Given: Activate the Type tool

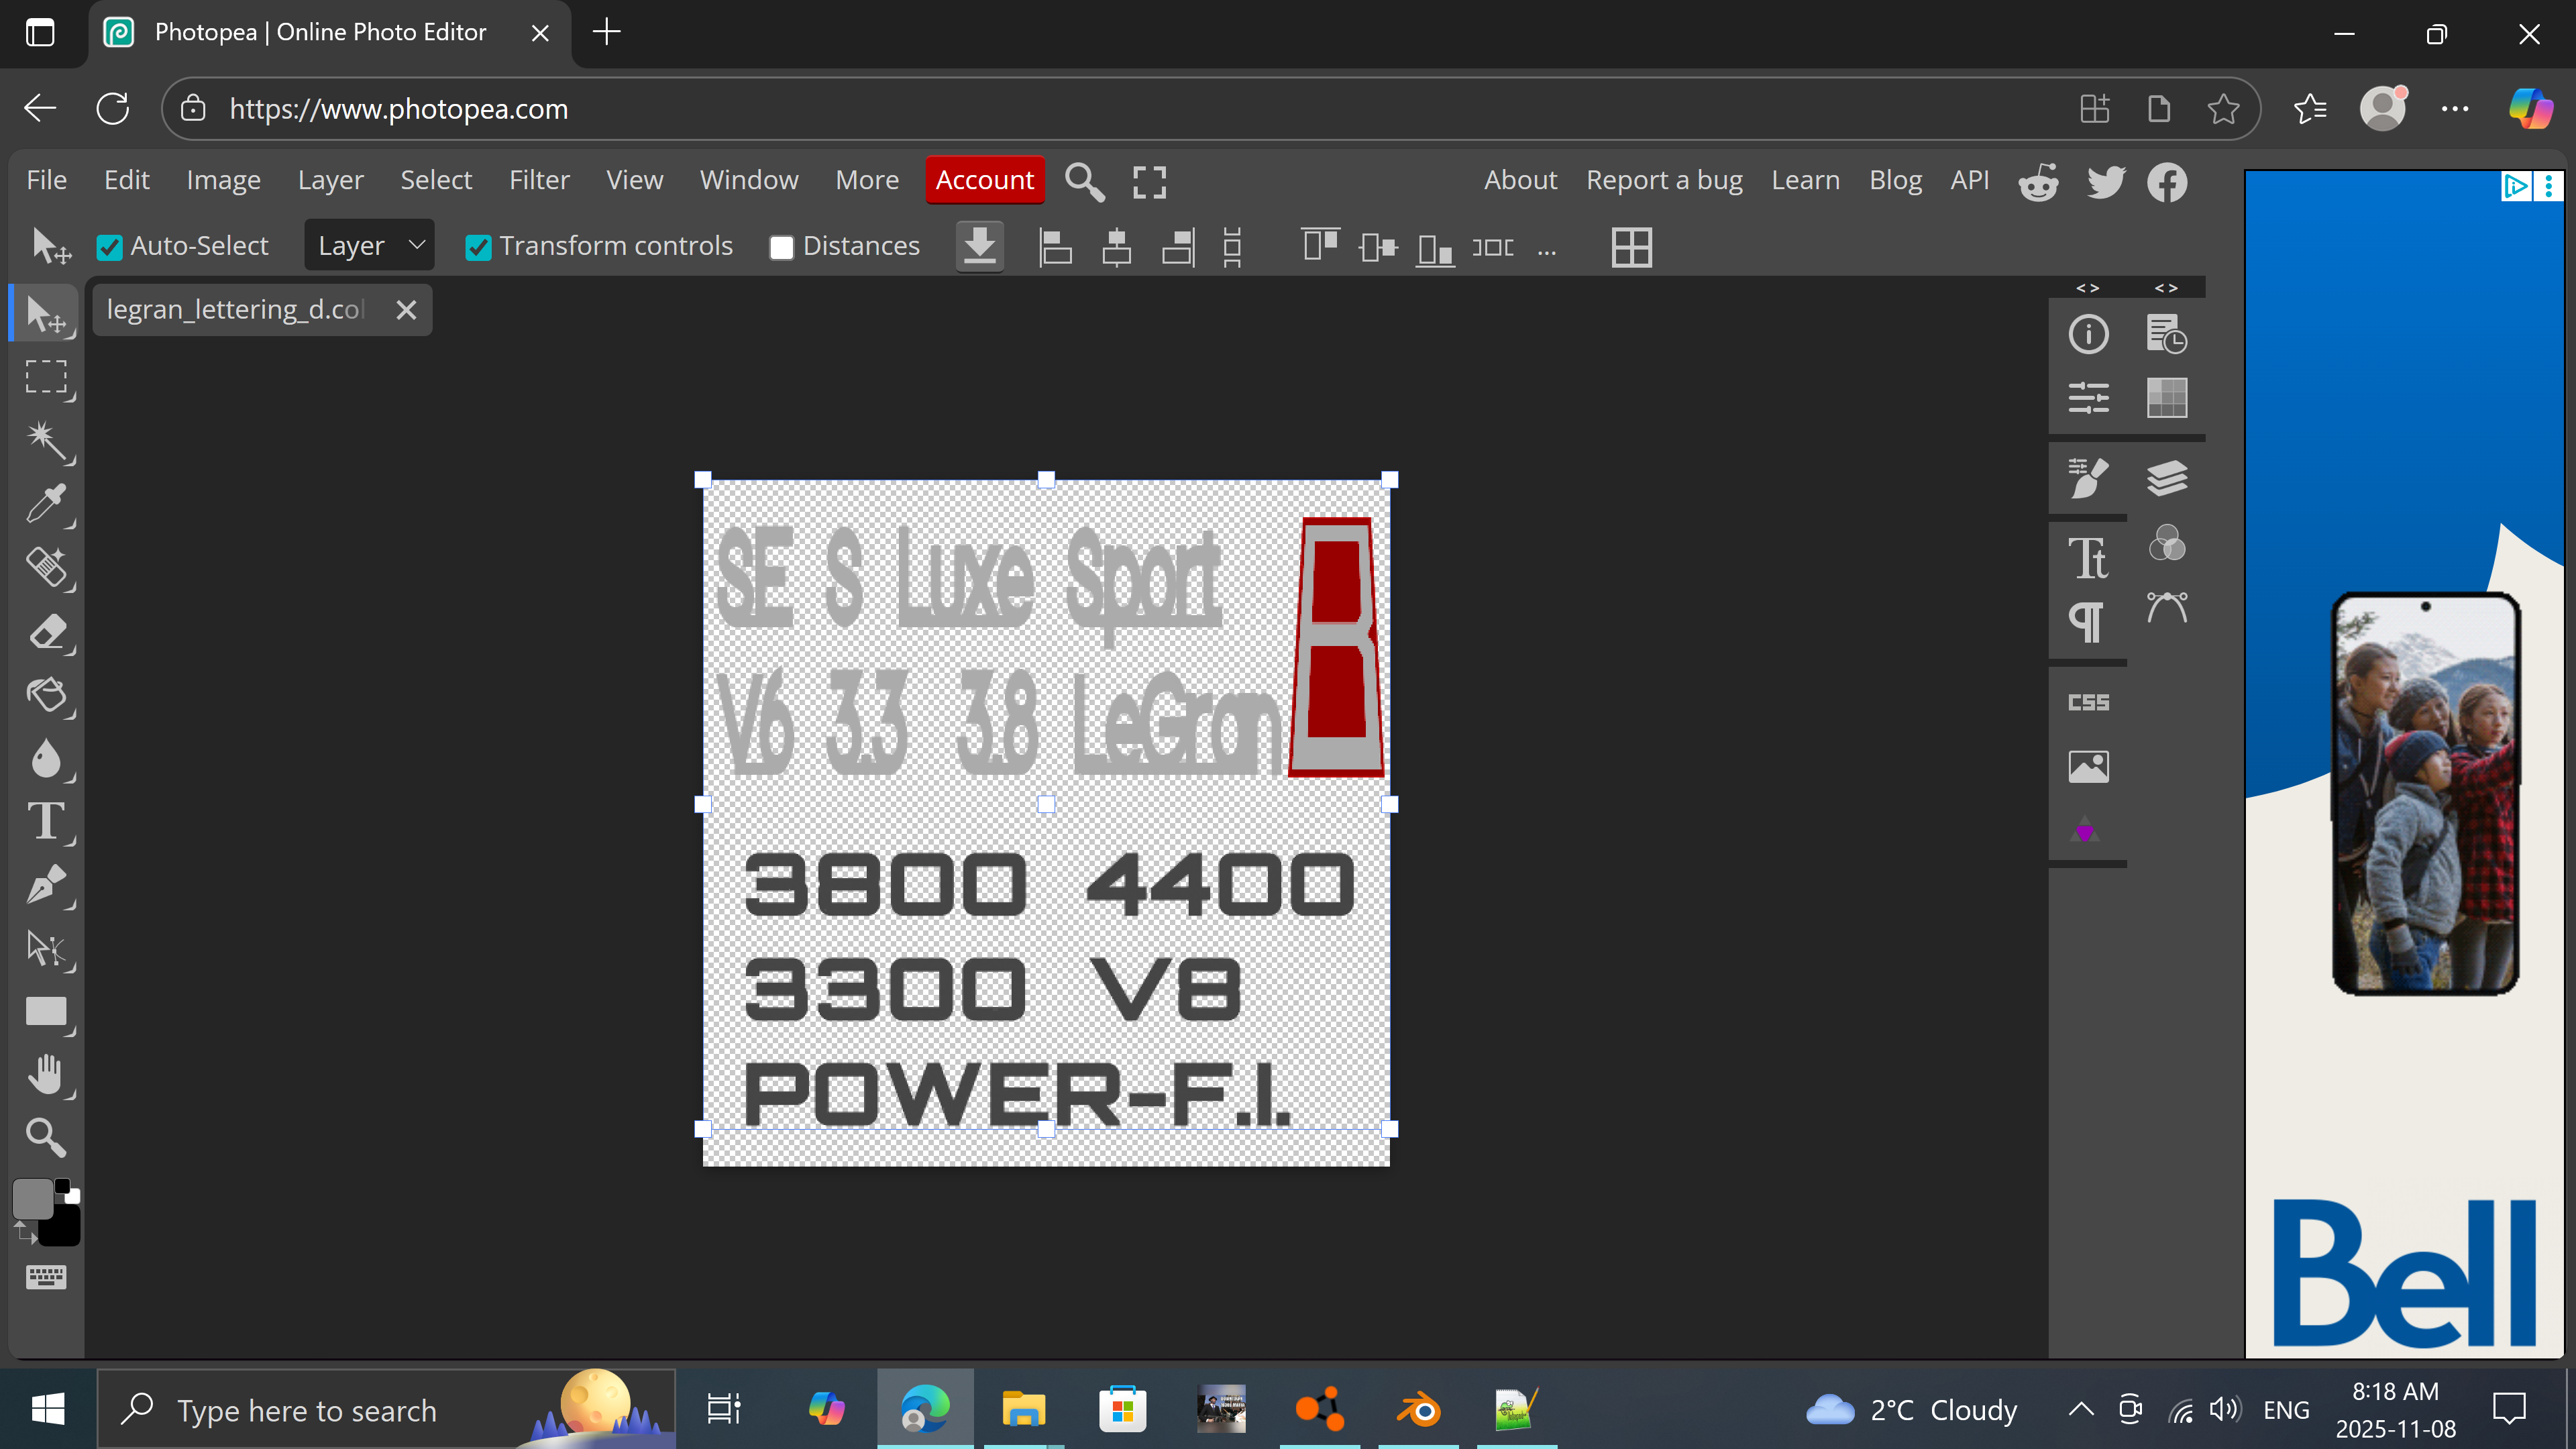Looking at the screenshot, I should click(45, 822).
